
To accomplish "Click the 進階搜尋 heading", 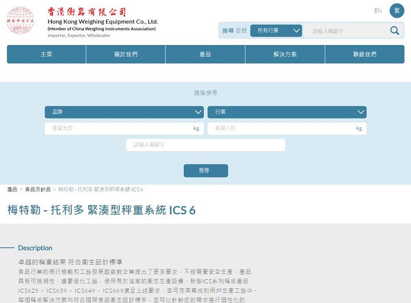I will pyautogui.click(x=205, y=93).
